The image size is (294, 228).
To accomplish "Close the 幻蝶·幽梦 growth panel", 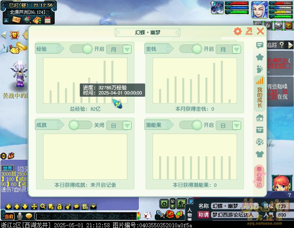I will [260, 31].
